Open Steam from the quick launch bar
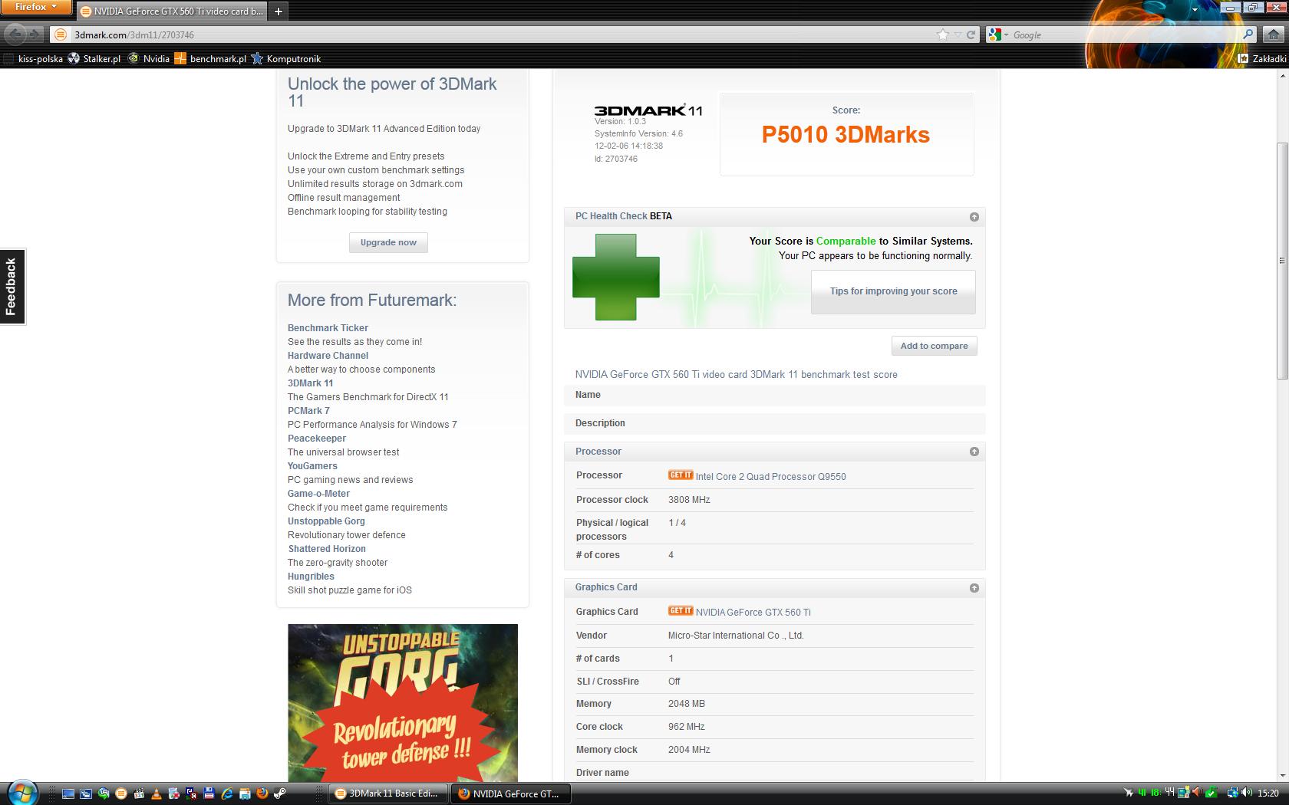The image size is (1289, 805). (x=280, y=793)
